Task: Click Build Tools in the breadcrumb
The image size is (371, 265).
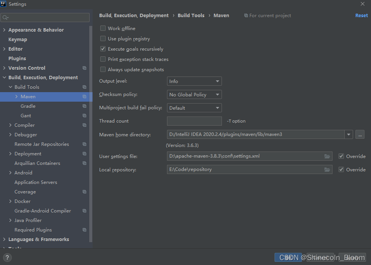Action: (x=191, y=15)
